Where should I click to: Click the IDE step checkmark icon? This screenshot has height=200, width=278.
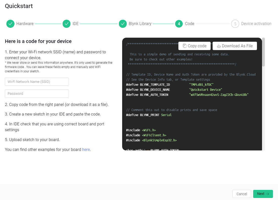click(x=66, y=24)
